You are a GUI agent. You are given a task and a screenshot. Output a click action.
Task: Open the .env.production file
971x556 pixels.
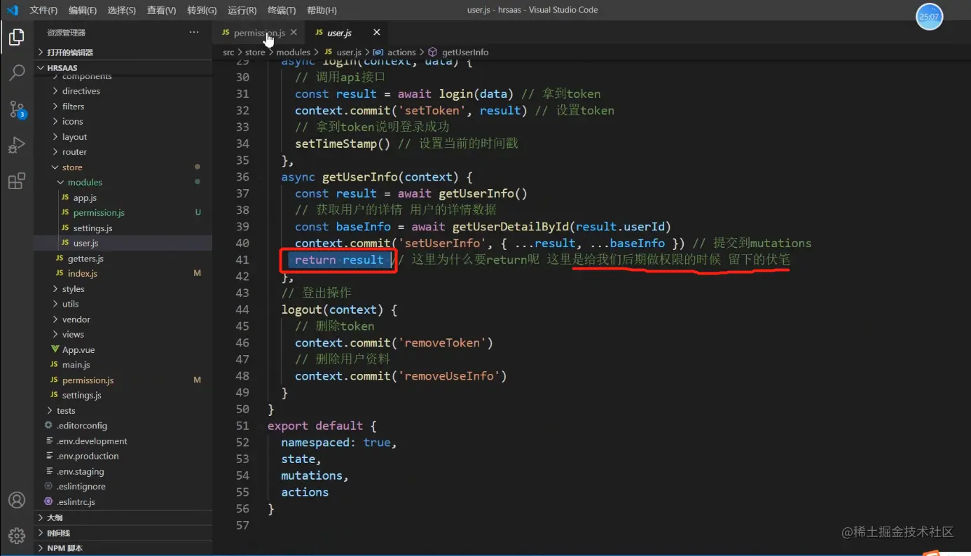[123, 456]
